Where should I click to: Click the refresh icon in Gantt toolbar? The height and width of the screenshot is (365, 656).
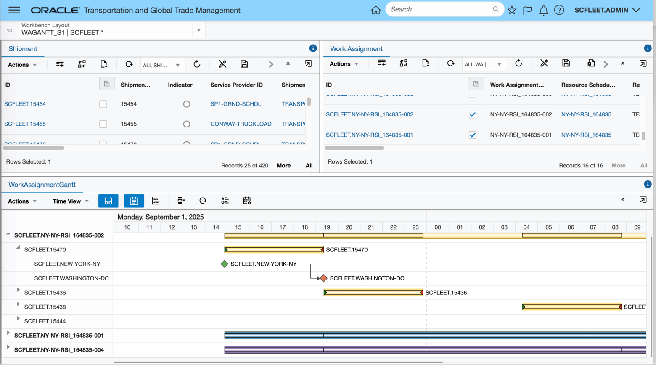click(x=203, y=201)
